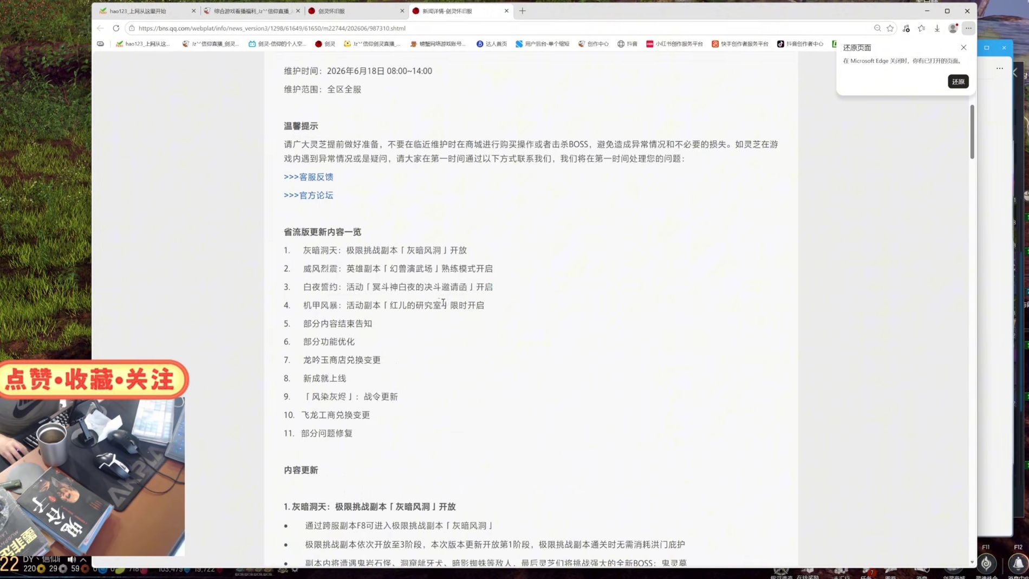This screenshot has height=579, width=1029.
Task: Click the restore 还原 button in popup
Action: [x=958, y=82]
